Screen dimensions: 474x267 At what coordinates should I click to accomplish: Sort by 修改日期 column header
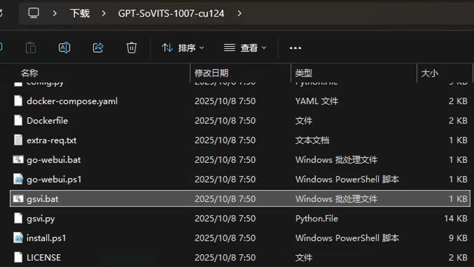click(211, 73)
